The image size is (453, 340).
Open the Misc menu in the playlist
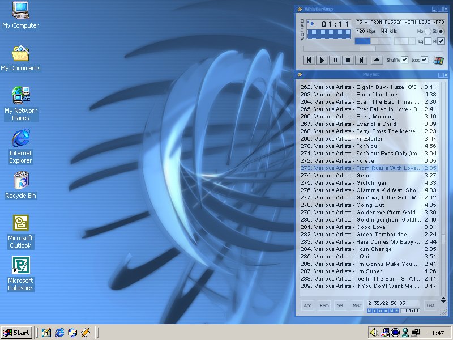tap(357, 305)
